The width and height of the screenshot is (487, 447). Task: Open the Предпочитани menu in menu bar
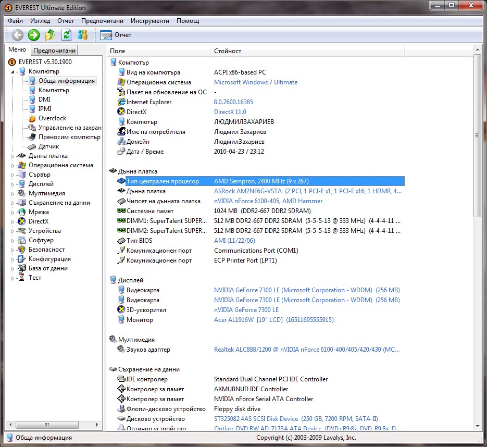102,21
